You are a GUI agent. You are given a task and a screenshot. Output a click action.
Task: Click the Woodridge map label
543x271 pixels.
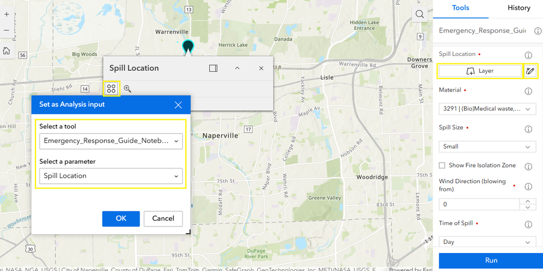(372, 177)
